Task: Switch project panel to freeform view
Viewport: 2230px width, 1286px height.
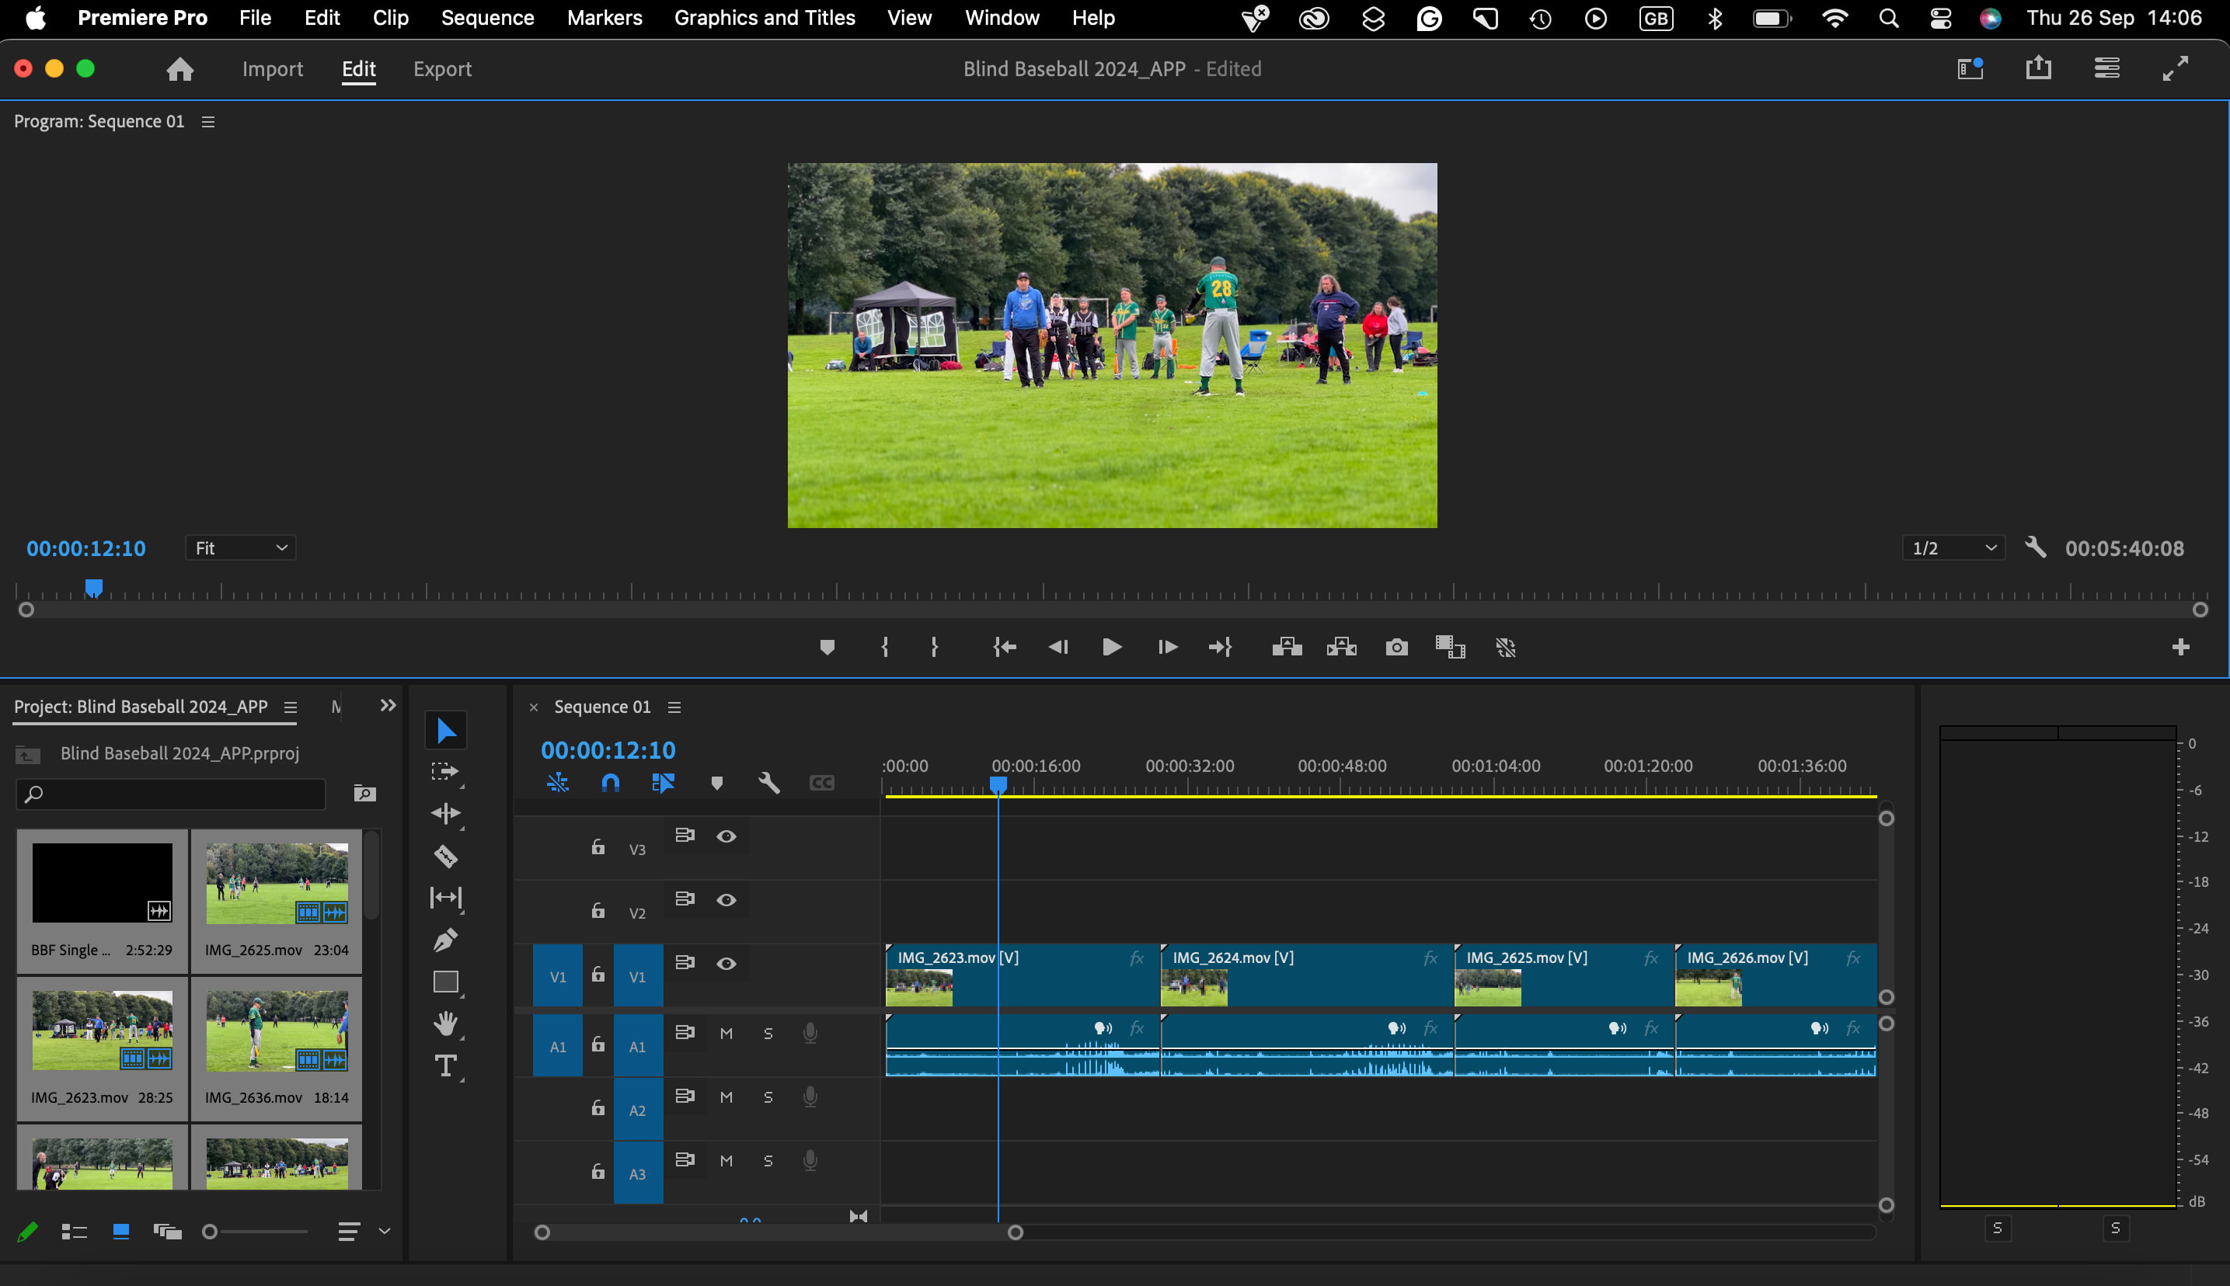Action: 167,1231
